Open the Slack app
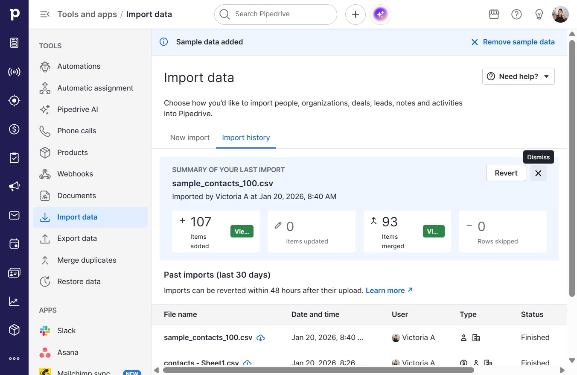 pyautogui.click(x=90, y=331)
